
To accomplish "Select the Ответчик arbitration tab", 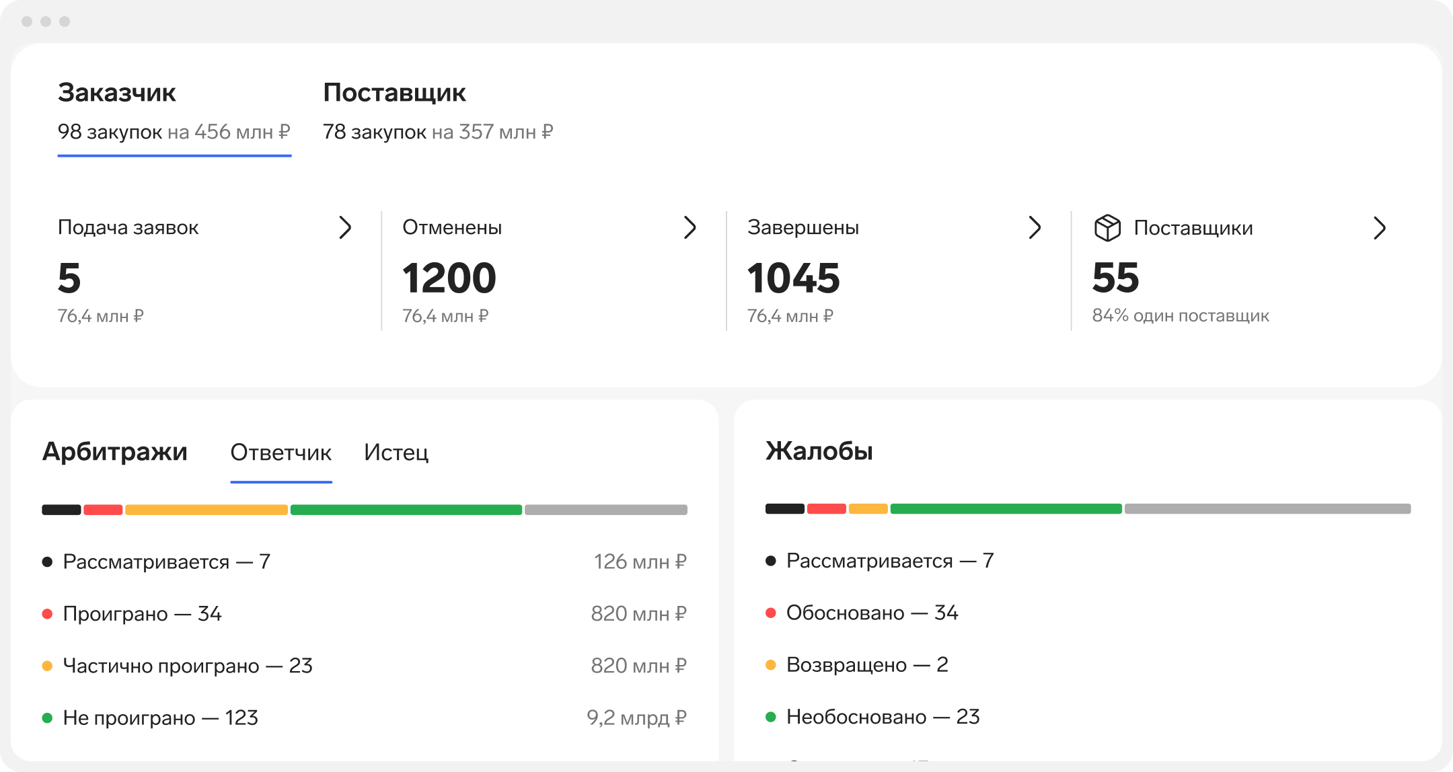I will click(281, 453).
